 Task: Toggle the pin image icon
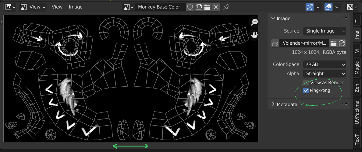pyautogui.click(x=226, y=7)
